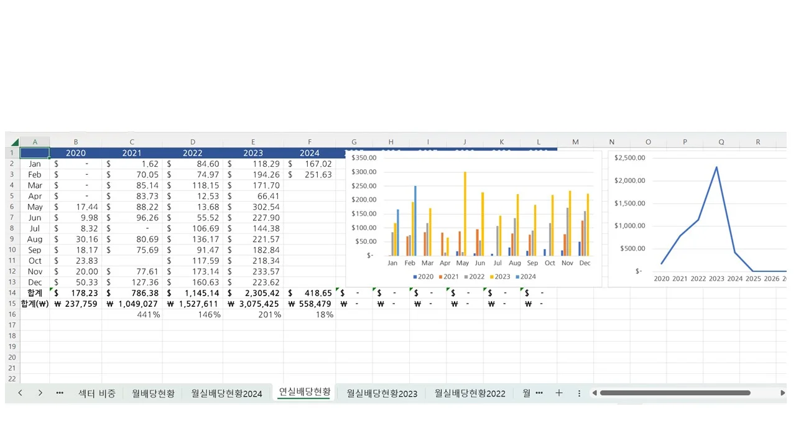The image size is (796, 448).
Task: Open sheet options vertical dots menu
Action: (580, 393)
